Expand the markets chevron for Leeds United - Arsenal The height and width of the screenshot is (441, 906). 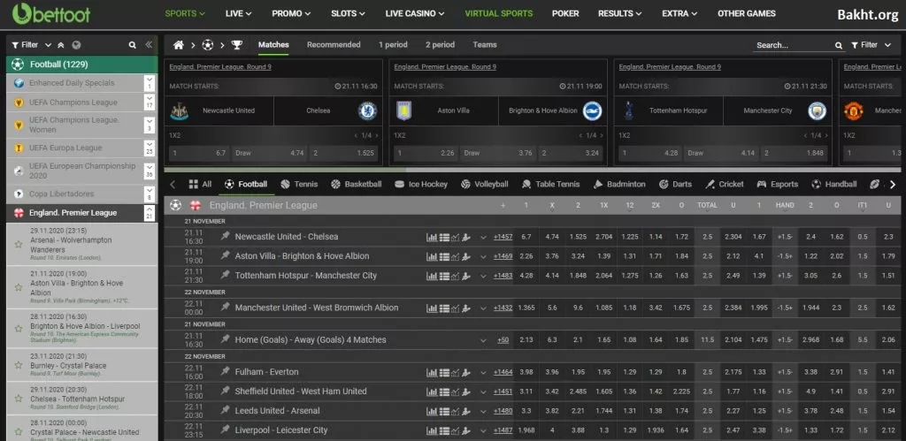coord(483,411)
